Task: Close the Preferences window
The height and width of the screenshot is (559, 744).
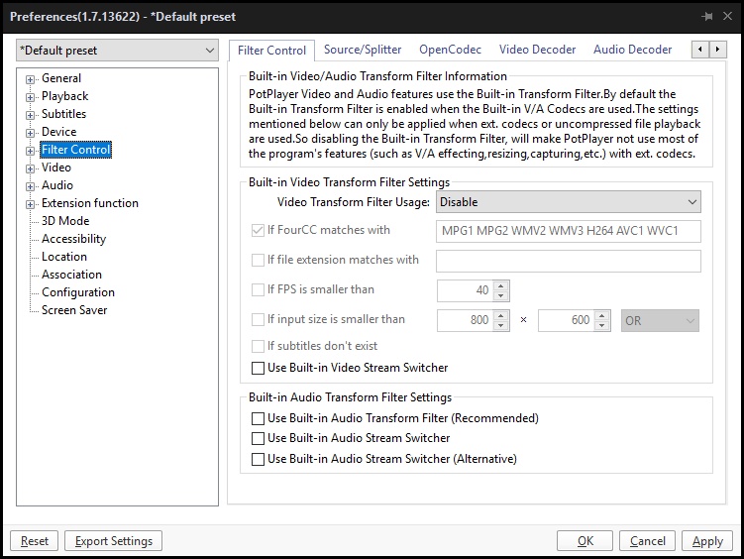Action: coord(727,17)
